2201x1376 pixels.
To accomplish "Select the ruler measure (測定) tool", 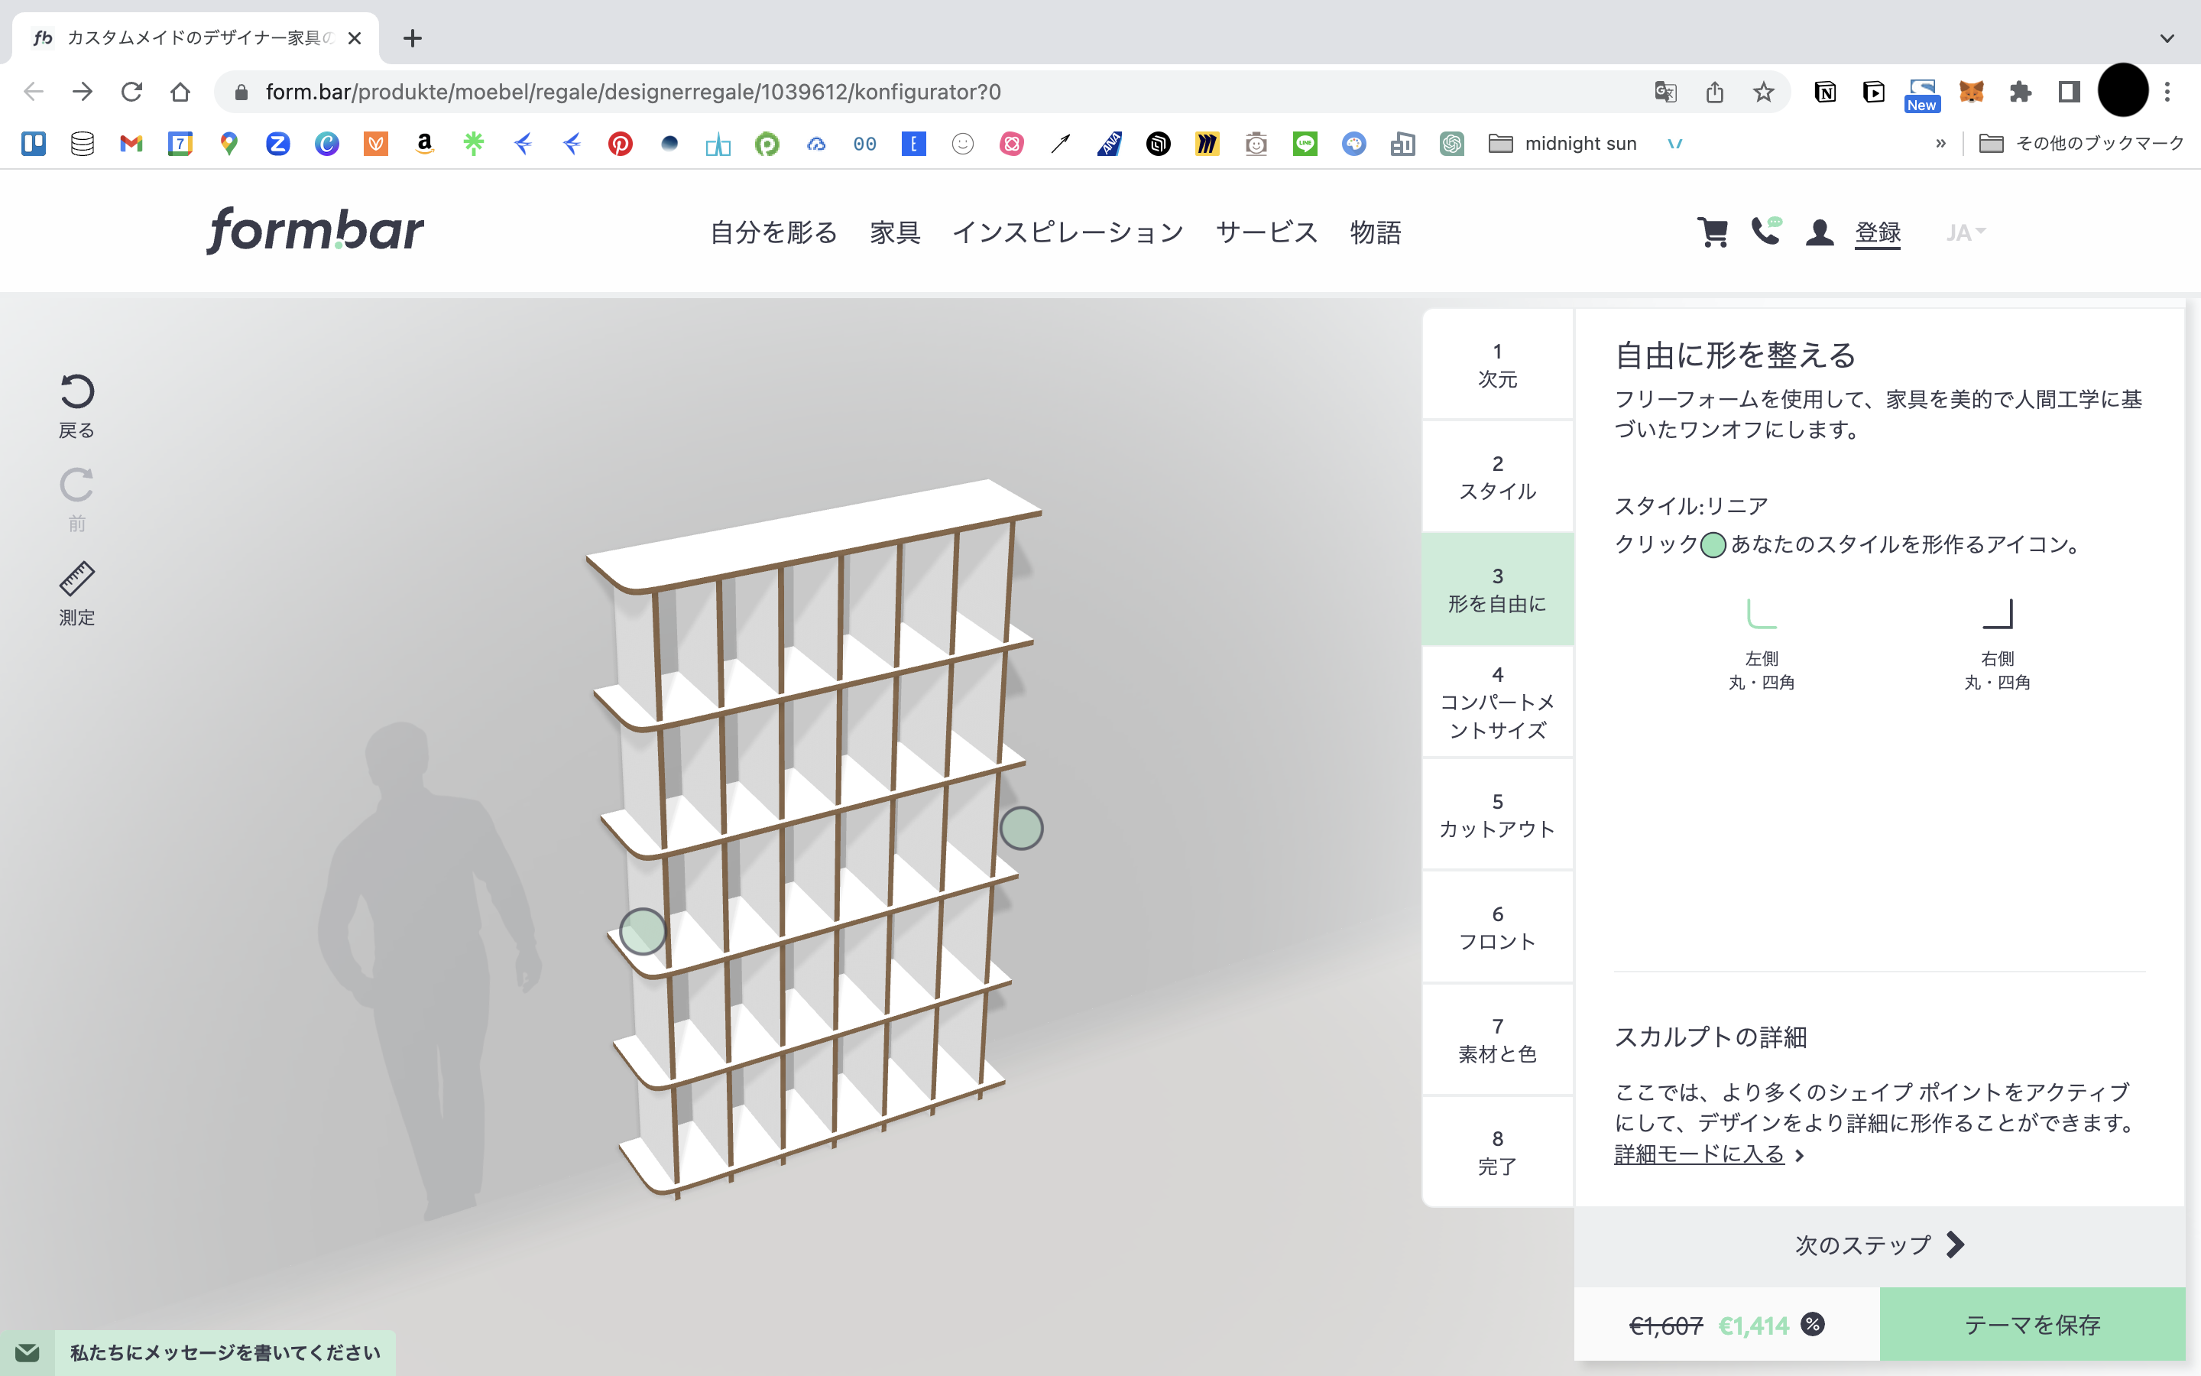I will pyautogui.click(x=76, y=579).
